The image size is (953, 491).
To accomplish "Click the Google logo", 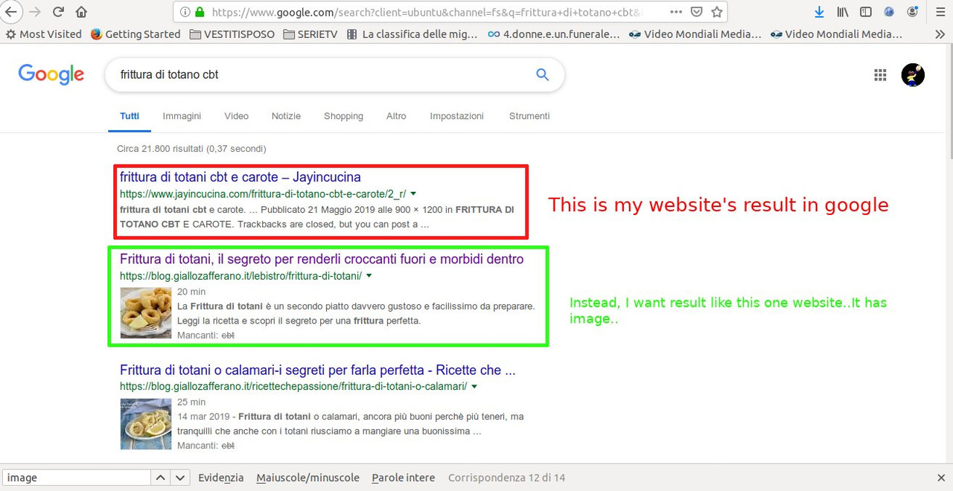I will point(51,74).
